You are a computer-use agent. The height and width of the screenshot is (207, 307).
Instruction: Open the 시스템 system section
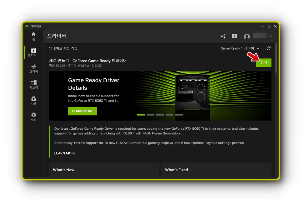34,85
